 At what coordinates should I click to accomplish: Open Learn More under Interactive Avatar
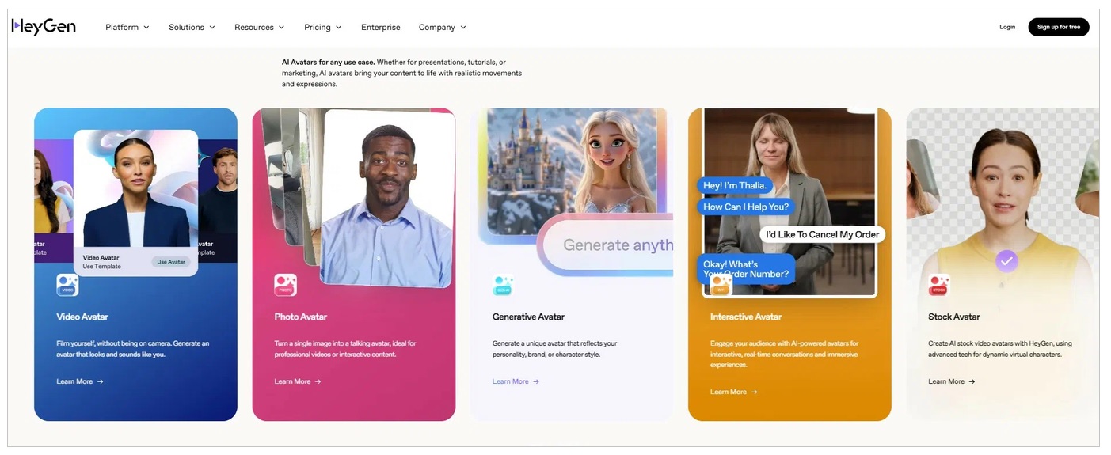tap(733, 392)
